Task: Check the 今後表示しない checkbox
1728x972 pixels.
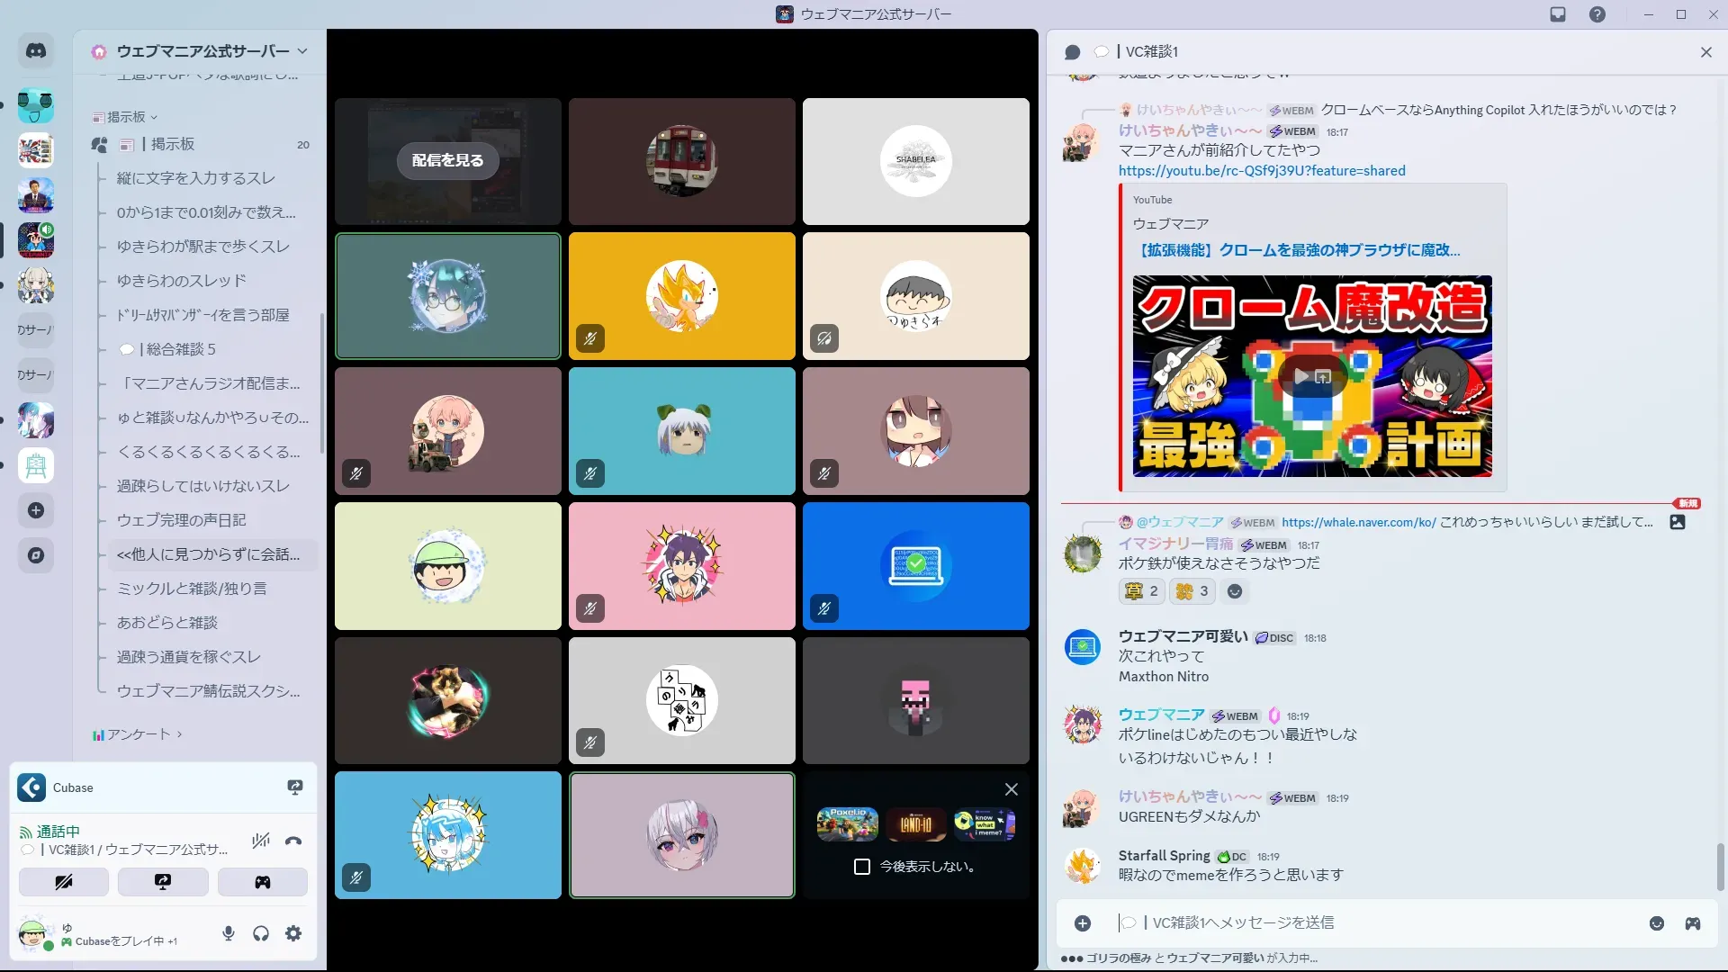Action: coord(862,867)
